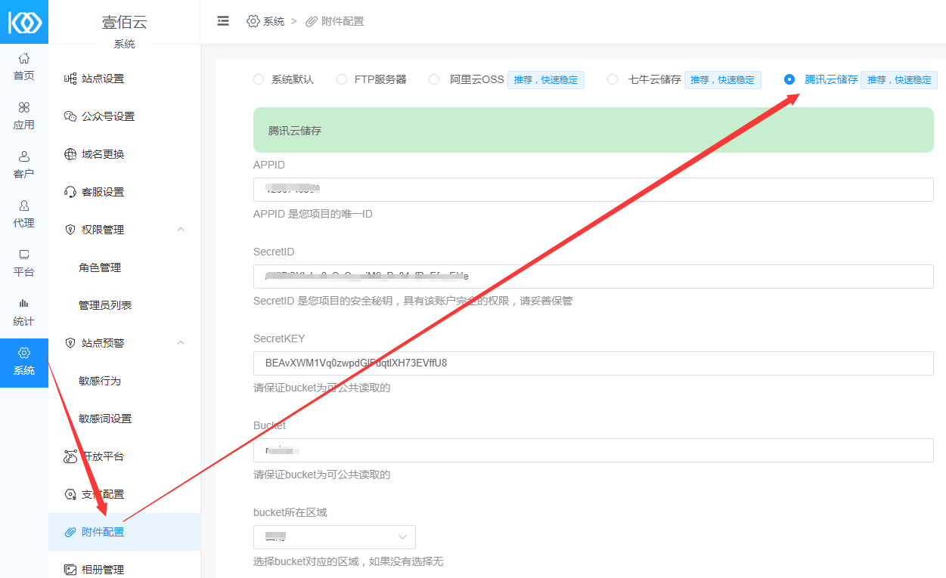Viewport: 946px width, 578px height.
Task: Focus the SecretKEY input field
Action: click(594, 363)
